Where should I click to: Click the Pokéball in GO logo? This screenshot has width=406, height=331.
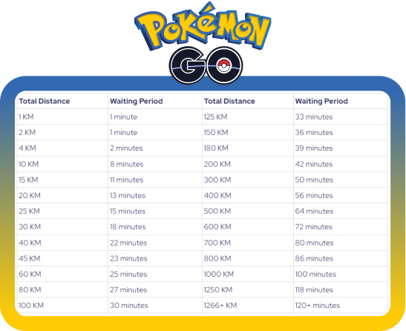pyautogui.click(x=224, y=65)
